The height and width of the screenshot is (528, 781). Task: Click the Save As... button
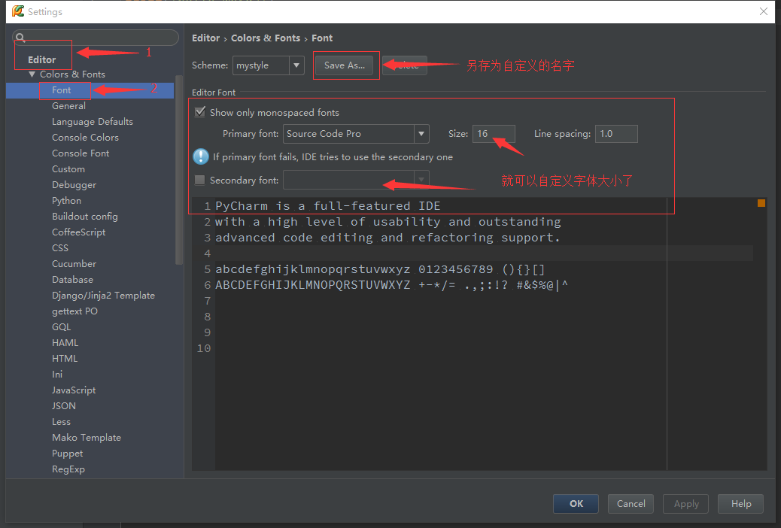tap(344, 65)
